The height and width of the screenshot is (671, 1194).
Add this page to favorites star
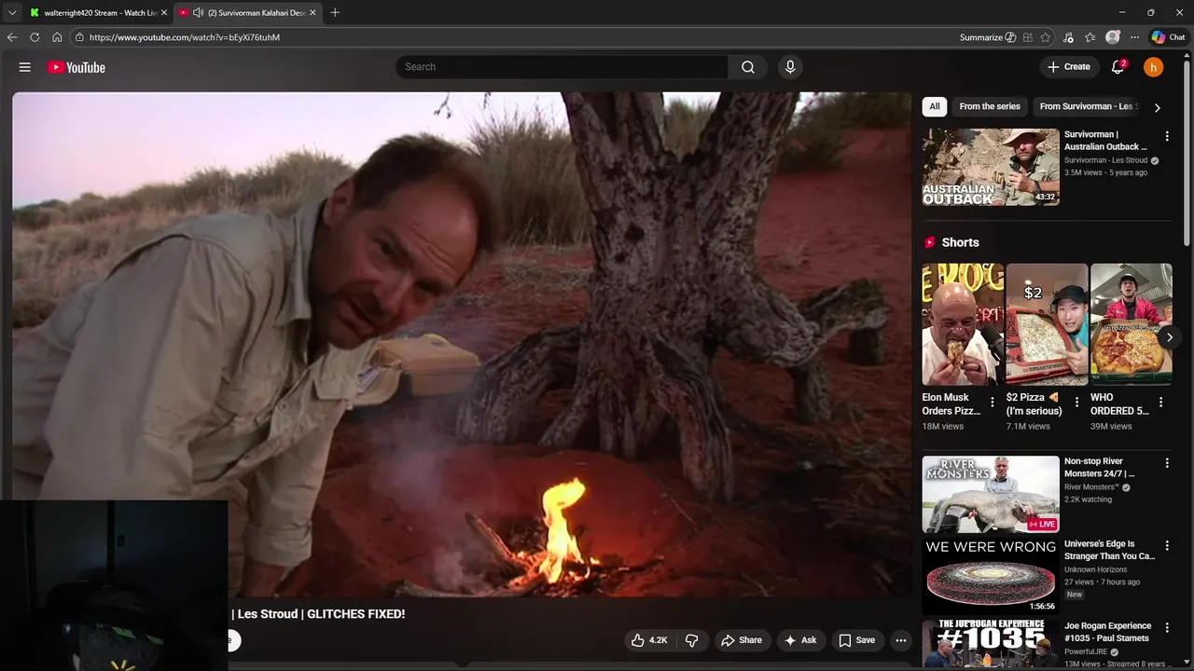click(x=1046, y=37)
